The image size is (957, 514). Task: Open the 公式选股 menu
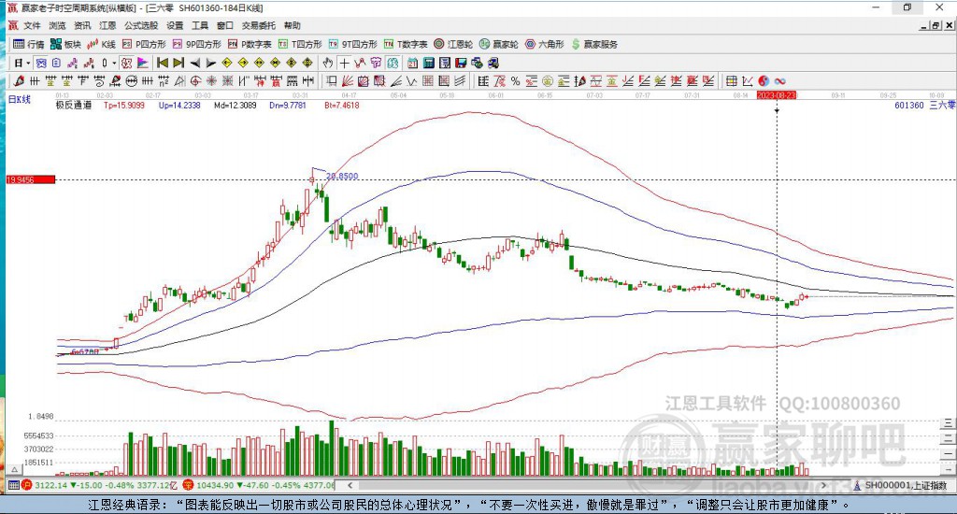(x=141, y=25)
